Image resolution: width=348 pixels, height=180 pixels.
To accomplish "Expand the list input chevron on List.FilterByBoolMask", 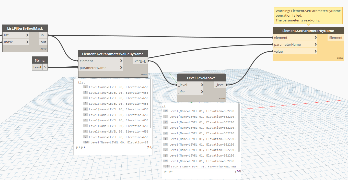I will click(27, 35).
